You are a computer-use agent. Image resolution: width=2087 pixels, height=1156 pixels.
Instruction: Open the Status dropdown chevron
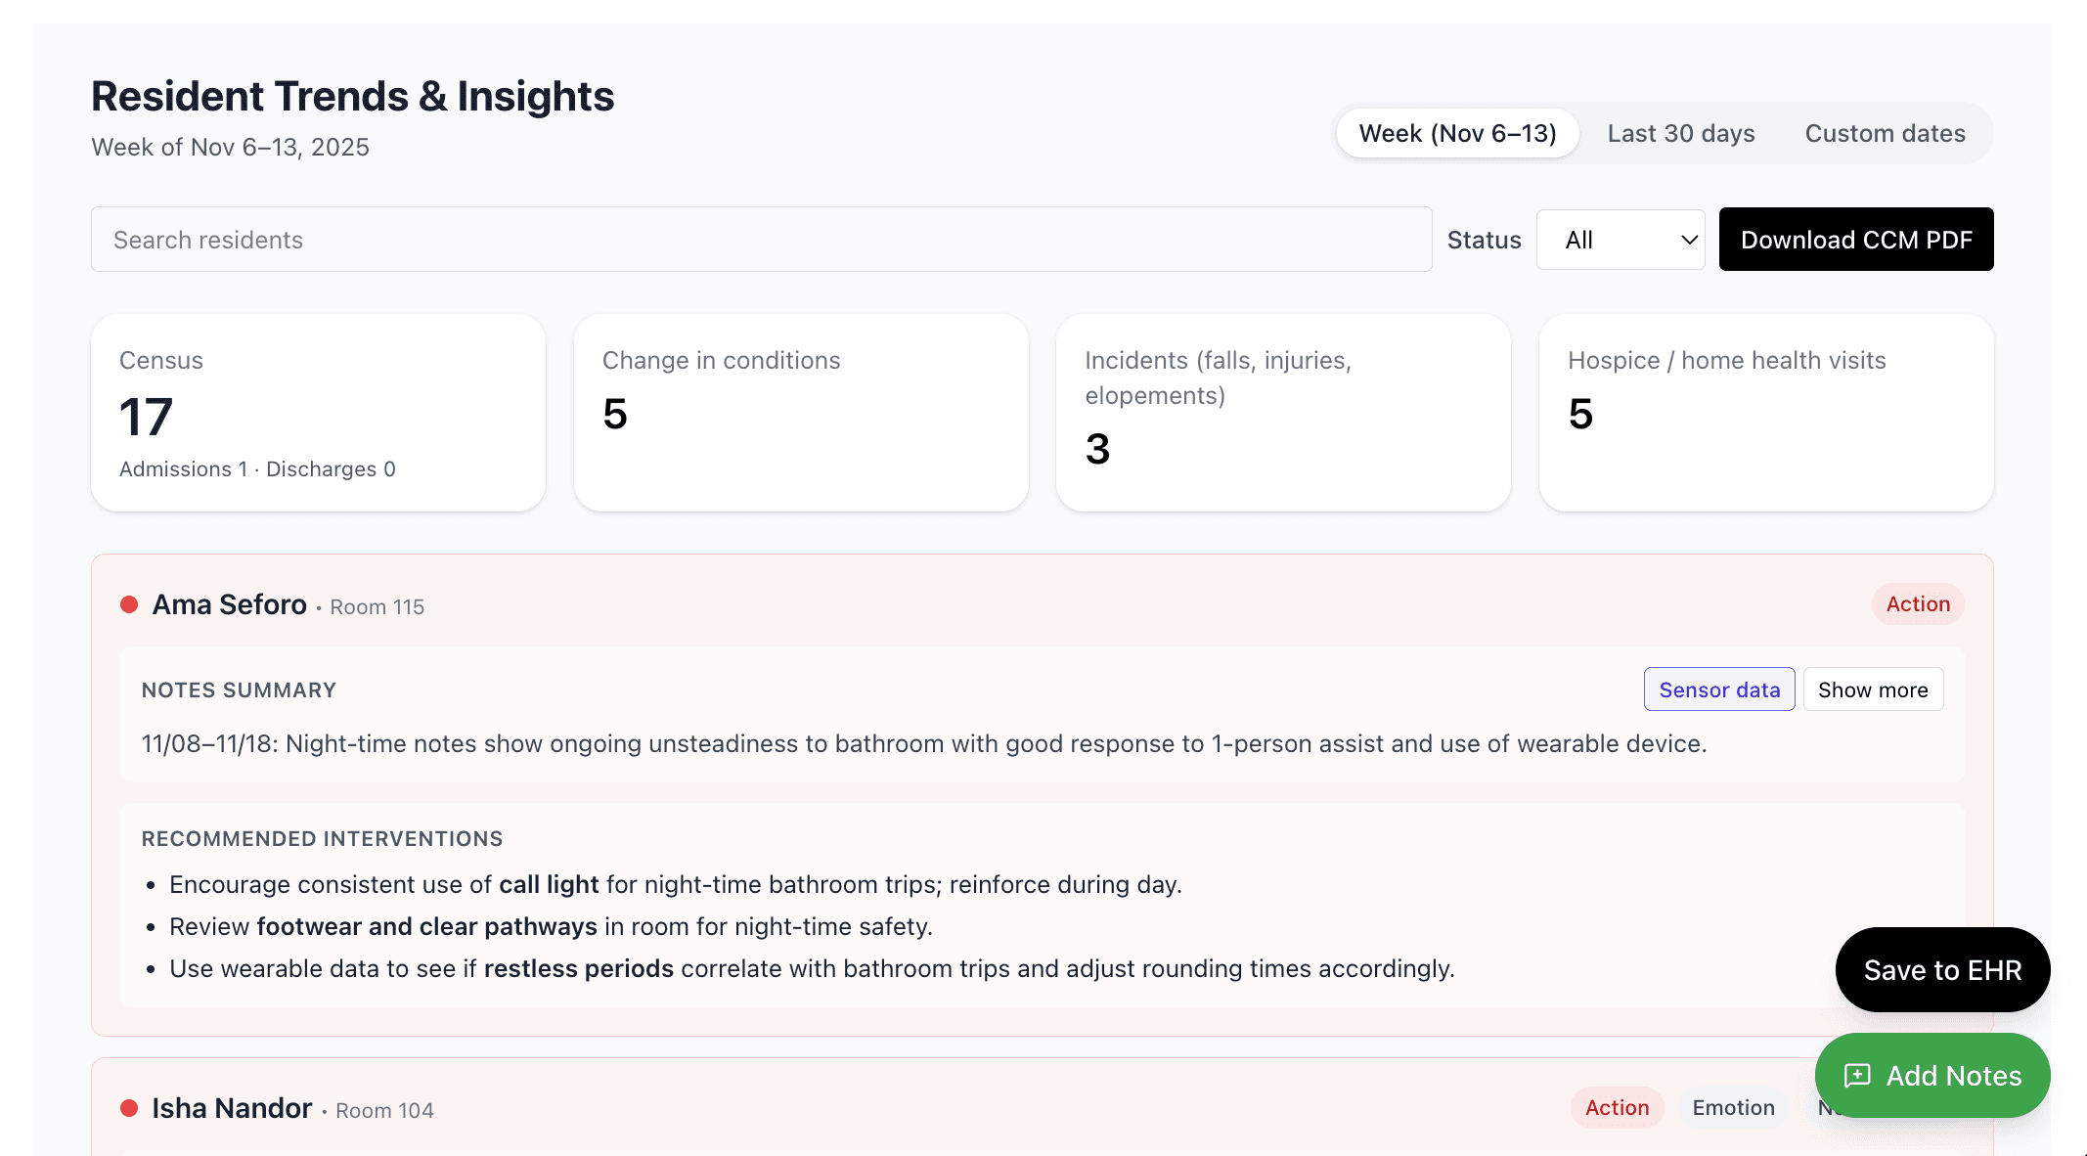point(1689,240)
